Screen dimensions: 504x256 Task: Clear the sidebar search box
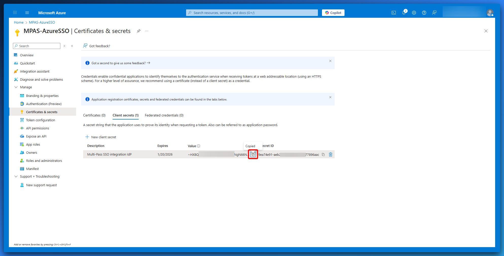coord(64,46)
